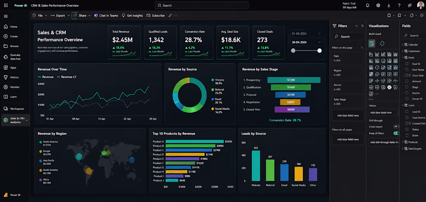The image size is (426, 202).
Task: Click the right date slider handle
Action: click(319, 50)
